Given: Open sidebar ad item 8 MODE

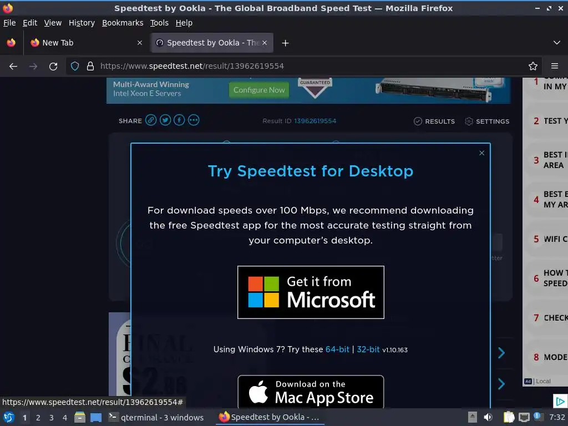Looking at the screenshot, I should [547, 357].
